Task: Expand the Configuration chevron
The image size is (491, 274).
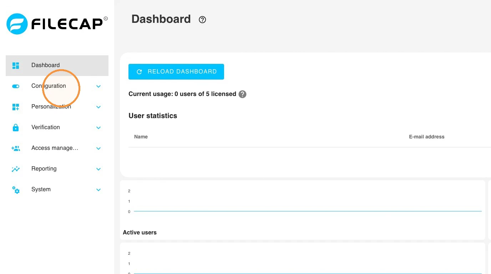Action: [98, 86]
